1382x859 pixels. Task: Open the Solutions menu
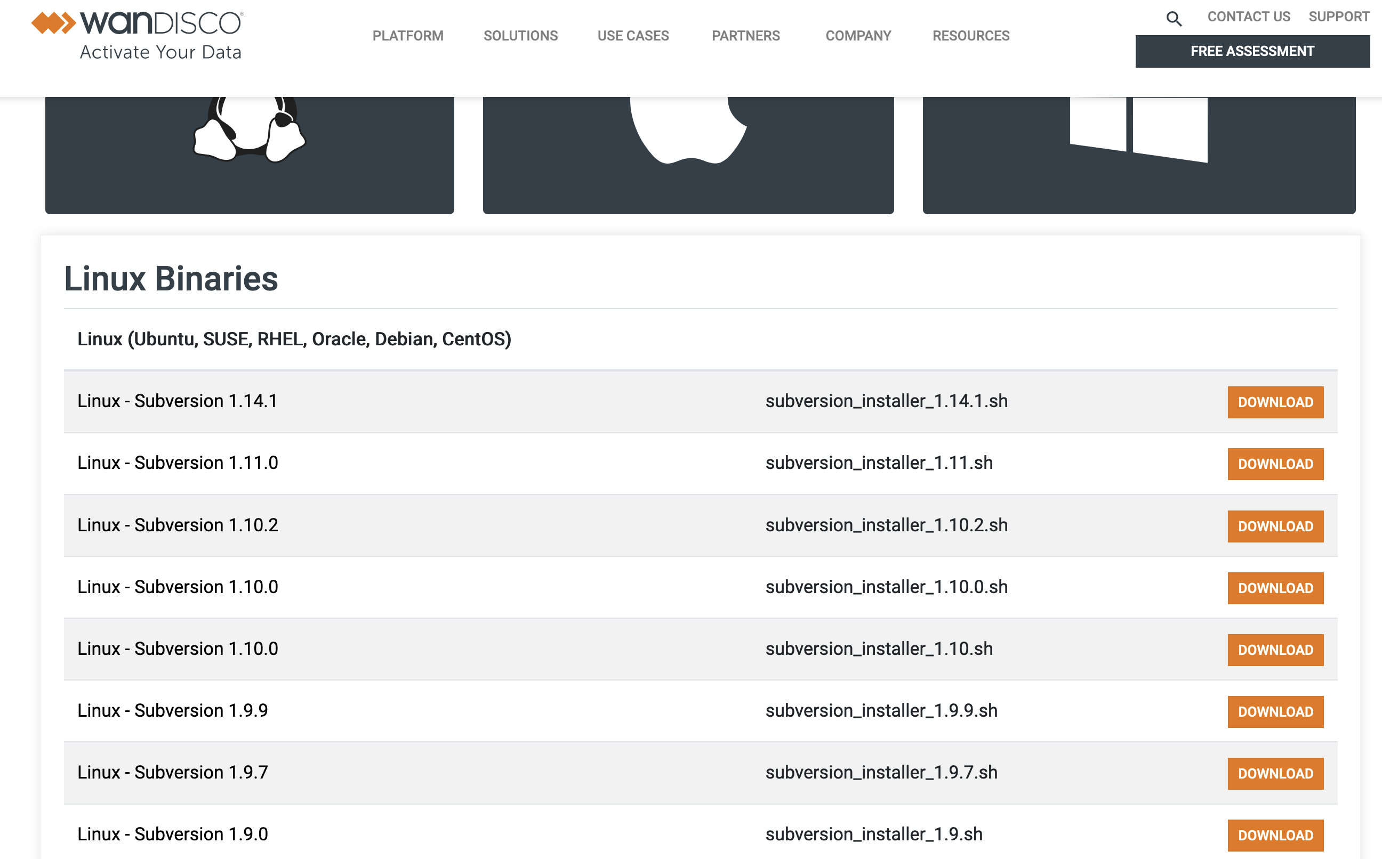(x=520, y=36)
